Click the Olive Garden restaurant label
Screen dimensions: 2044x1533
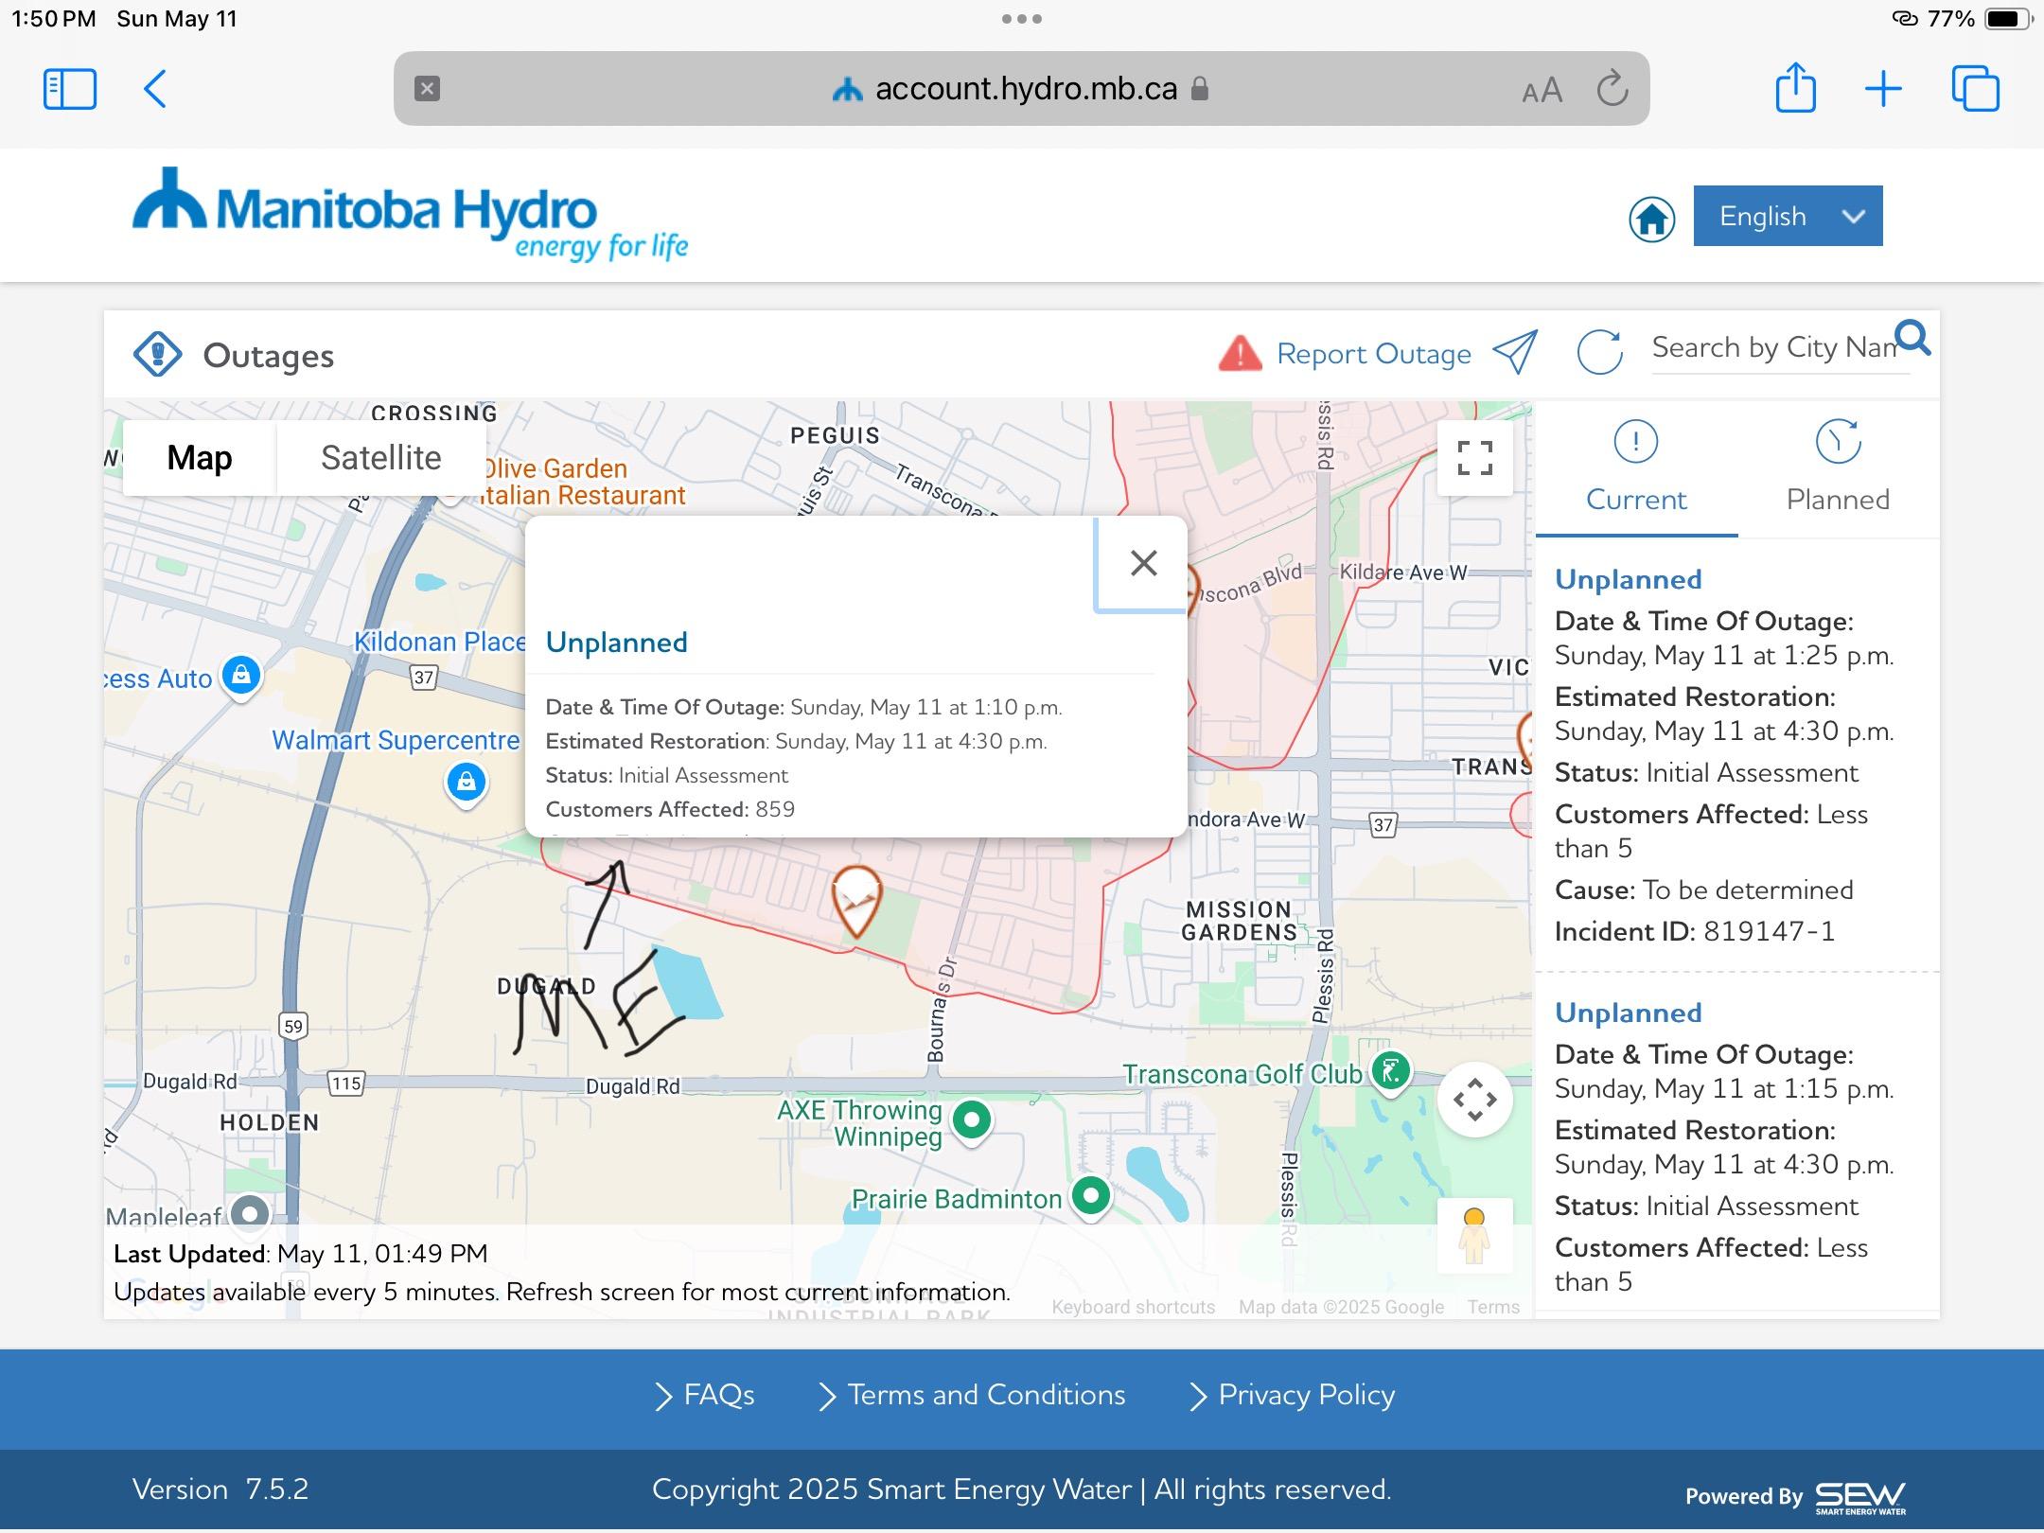[x=583, y=482]
